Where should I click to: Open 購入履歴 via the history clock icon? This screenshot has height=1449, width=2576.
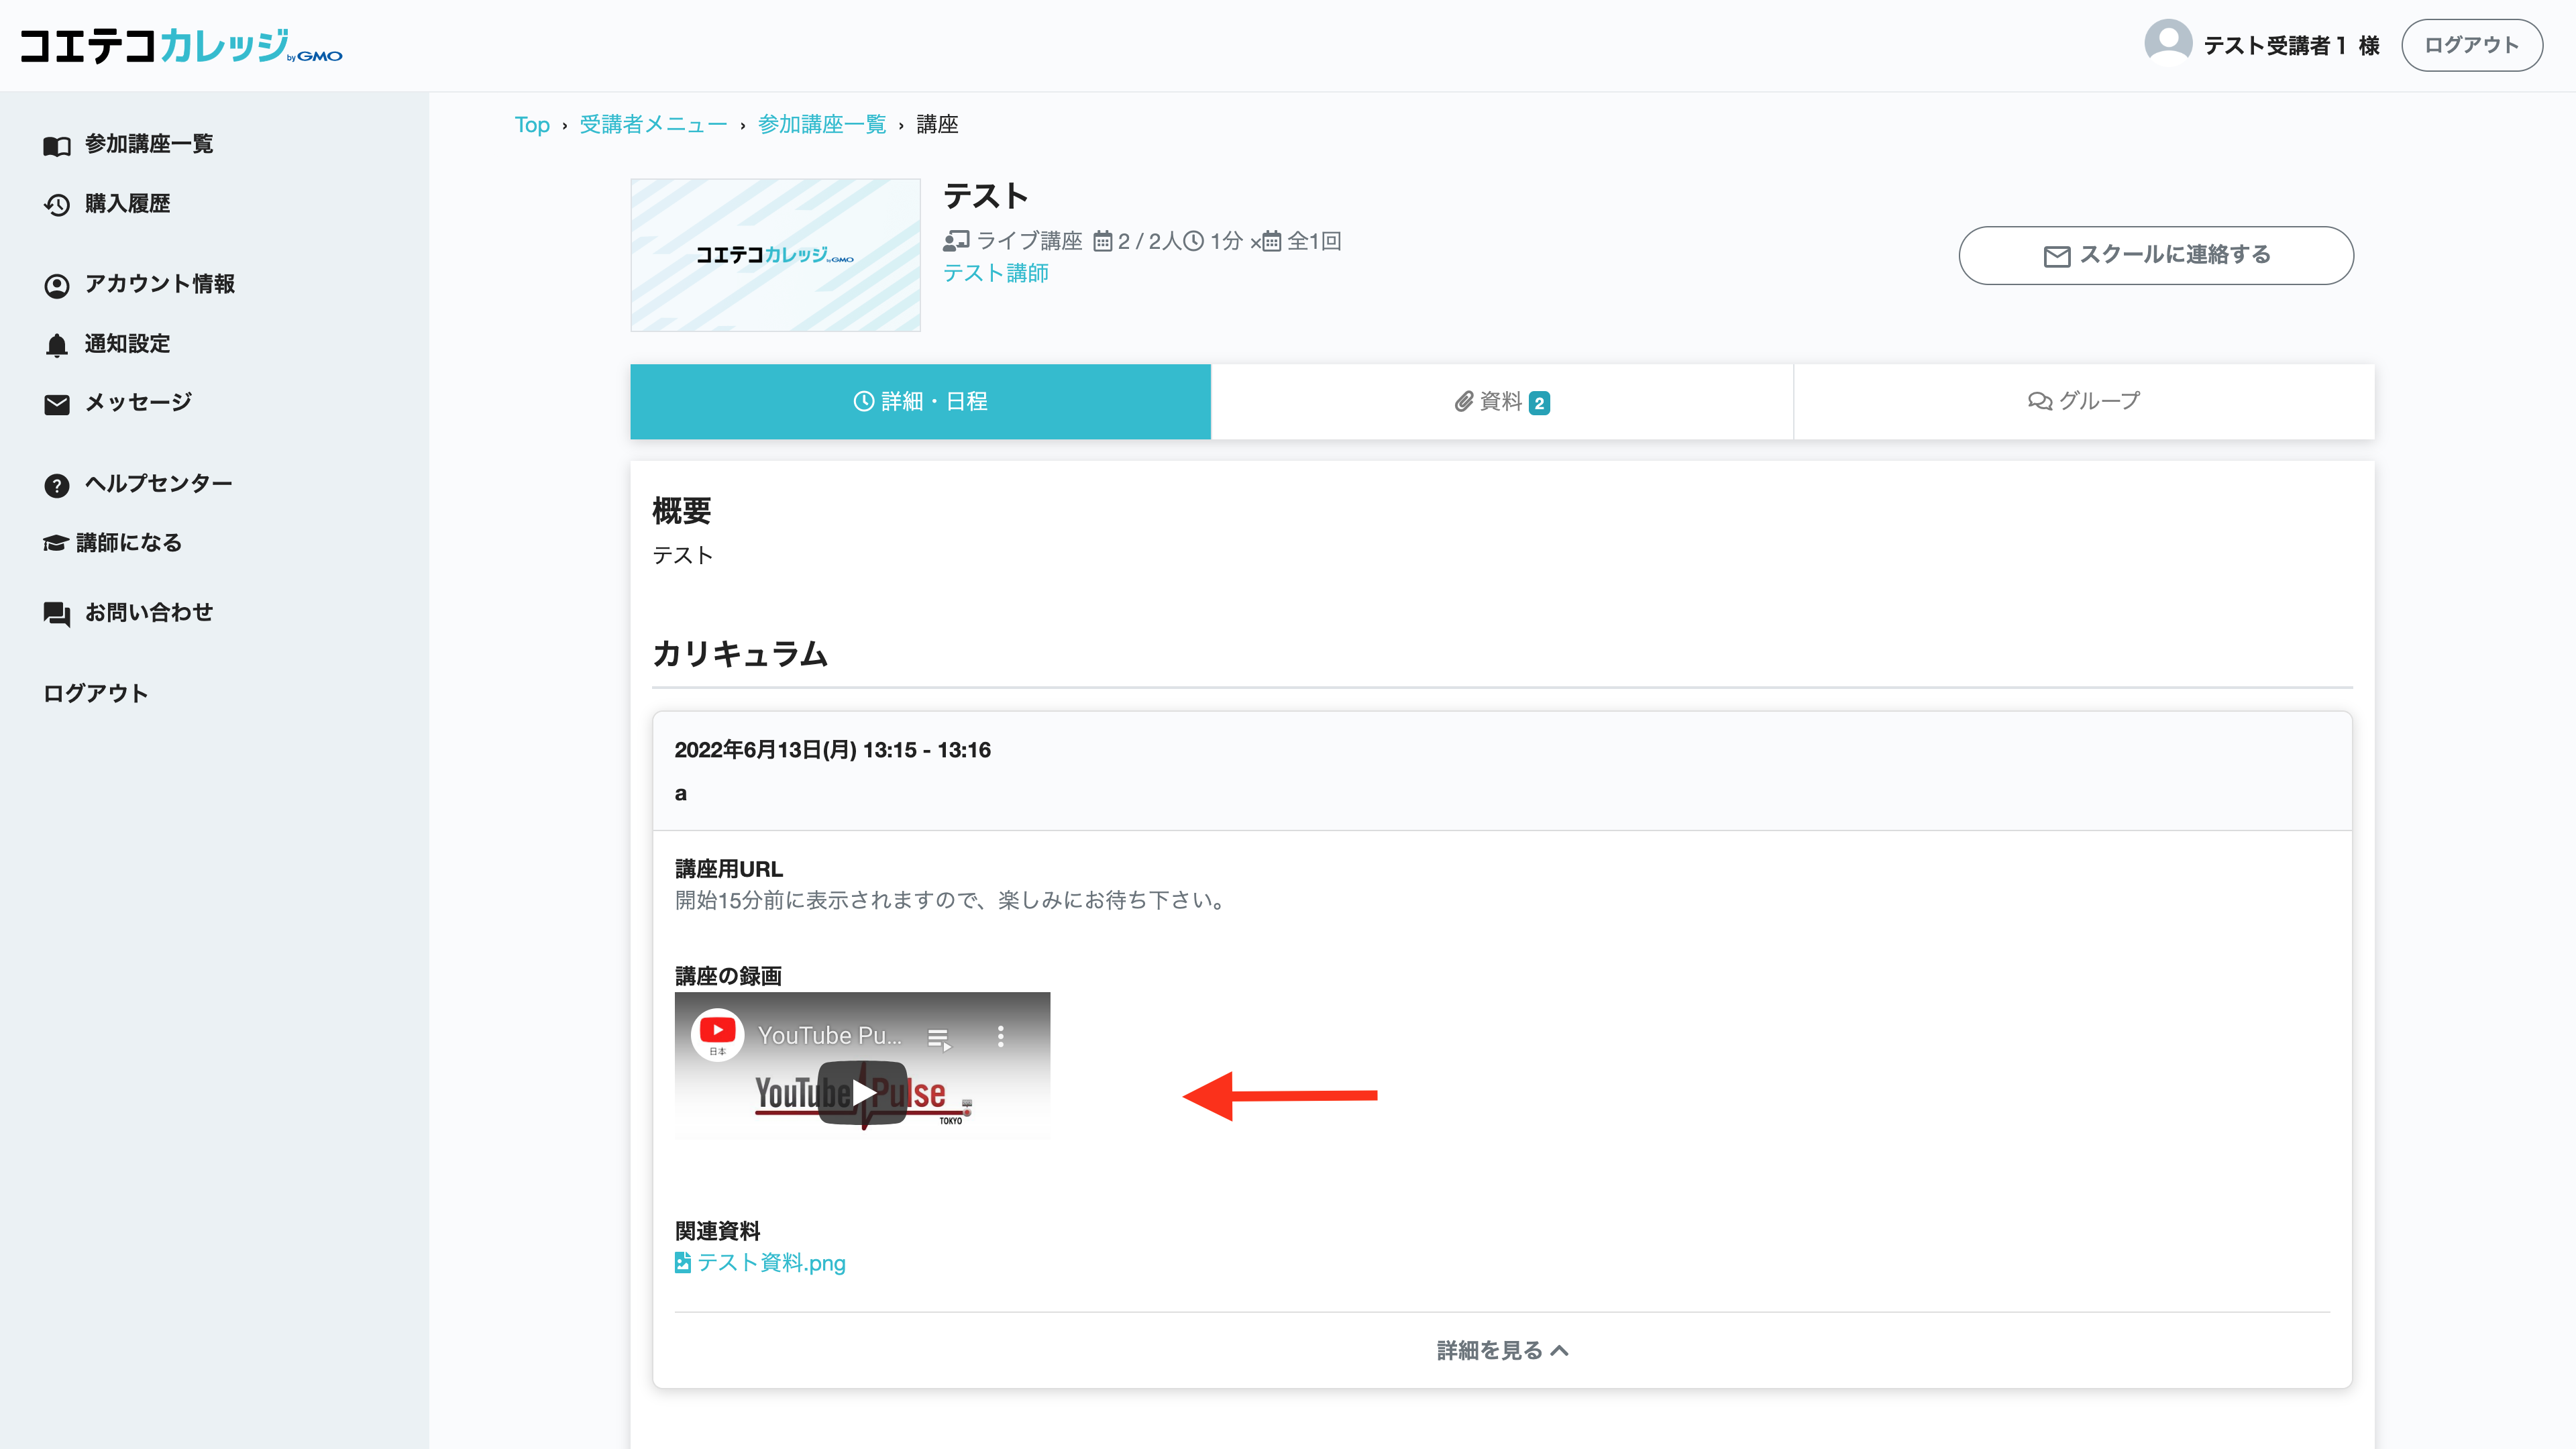pos(57,205)
